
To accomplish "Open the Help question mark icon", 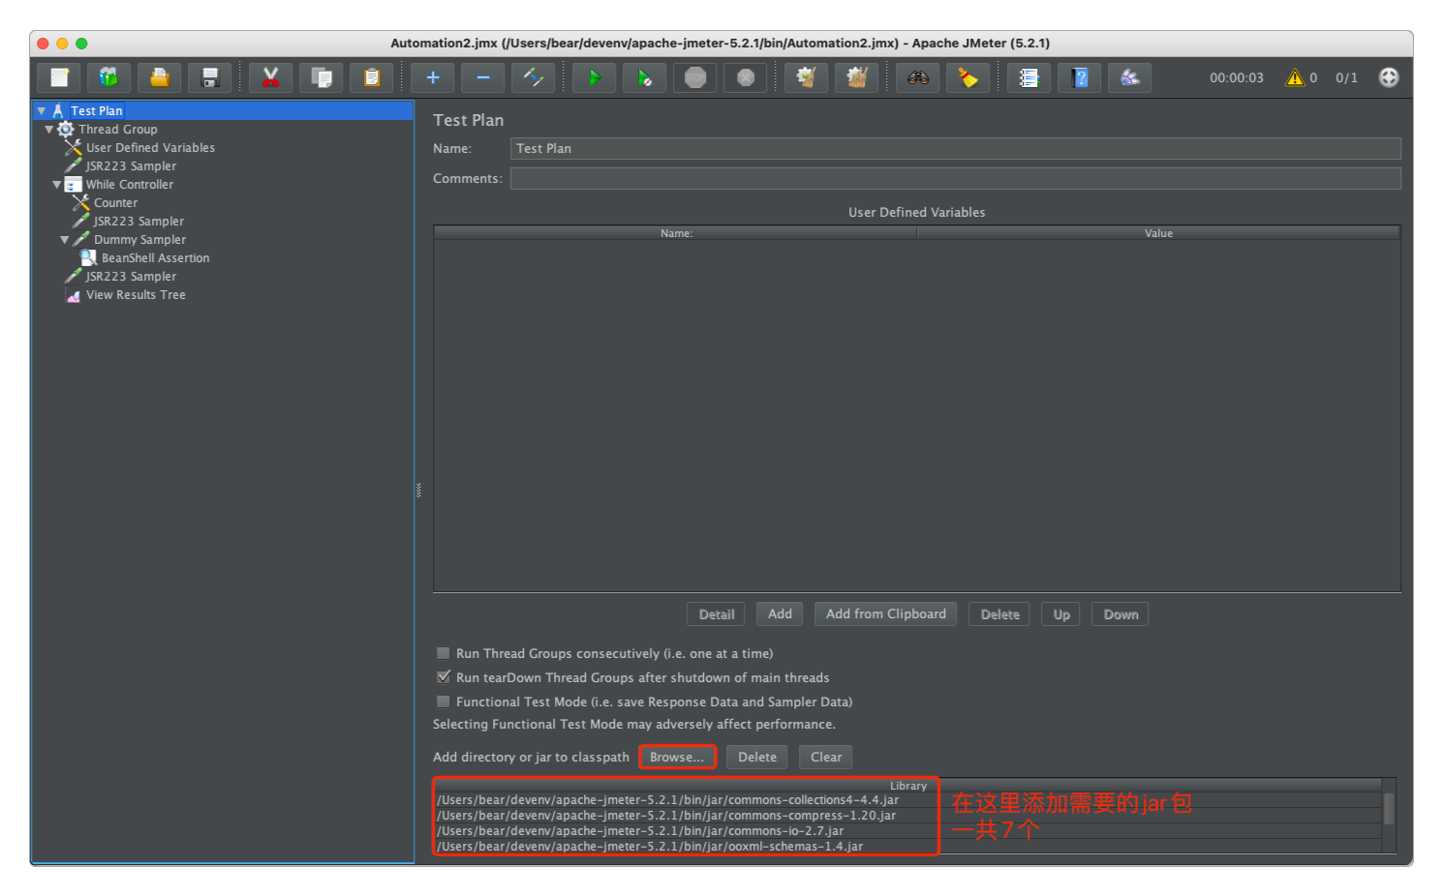I will coord(1080,77).
